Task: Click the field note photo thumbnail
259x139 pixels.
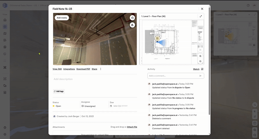Action: (x=95, y=39)
